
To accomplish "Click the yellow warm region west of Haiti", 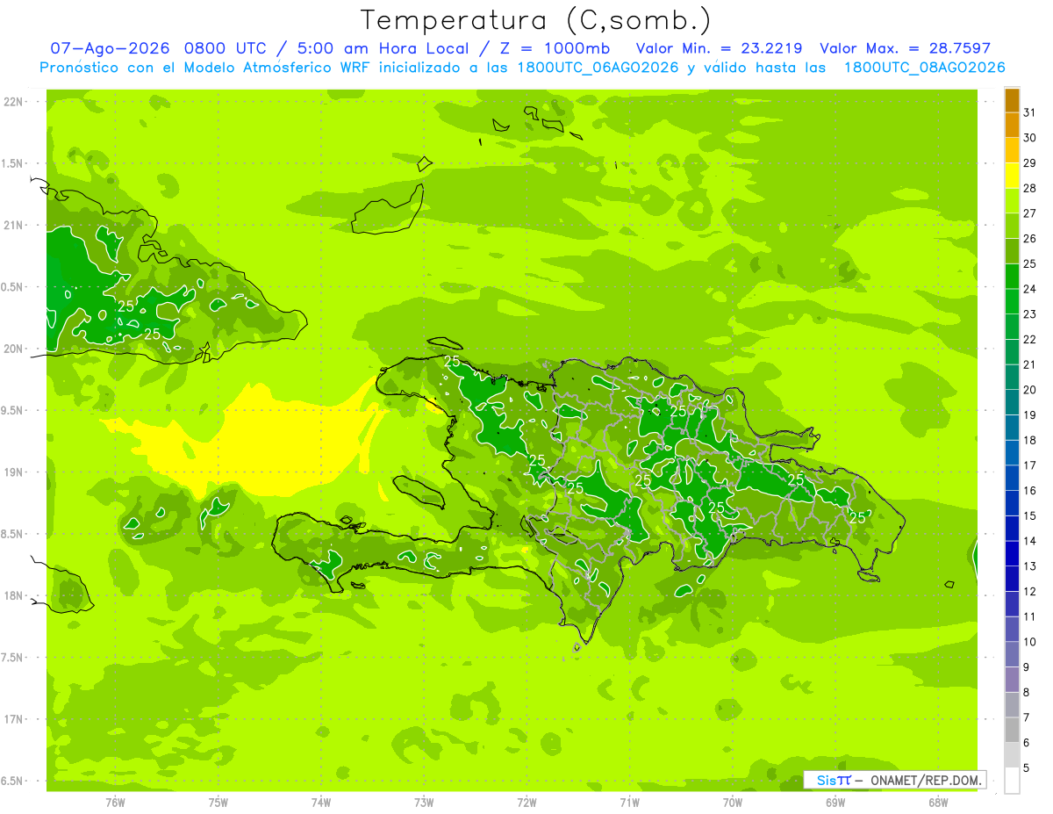I will [x=263, y=439].
